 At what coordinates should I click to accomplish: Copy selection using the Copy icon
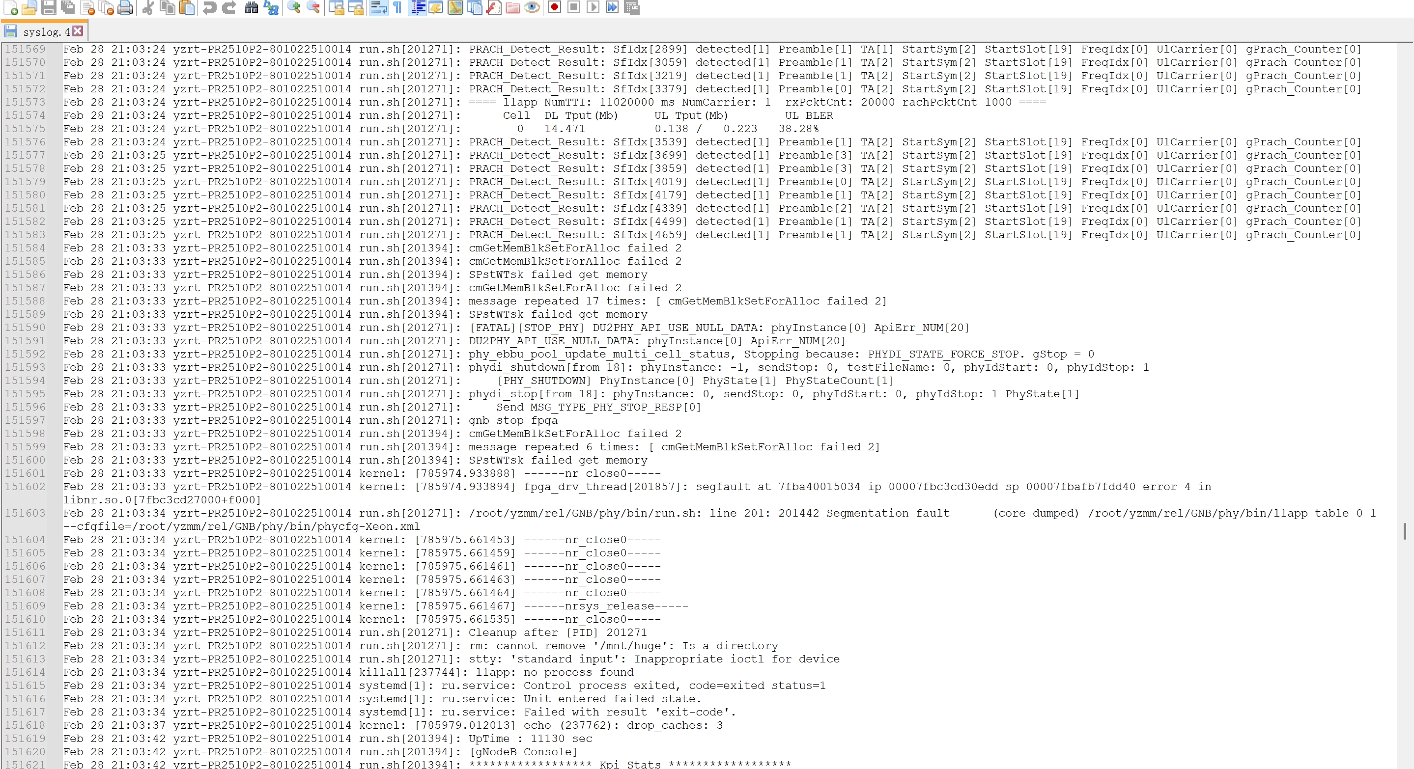(x=168, y=8)
